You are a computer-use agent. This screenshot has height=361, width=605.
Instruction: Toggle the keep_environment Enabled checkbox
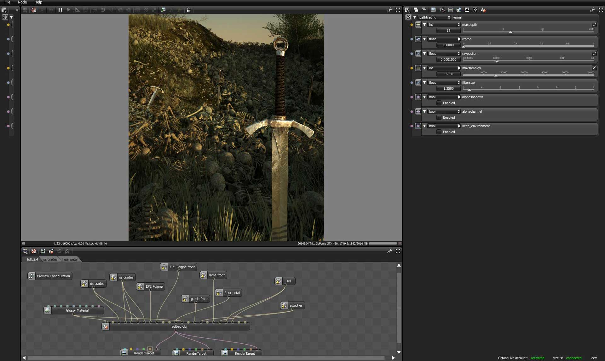[439, 132]
